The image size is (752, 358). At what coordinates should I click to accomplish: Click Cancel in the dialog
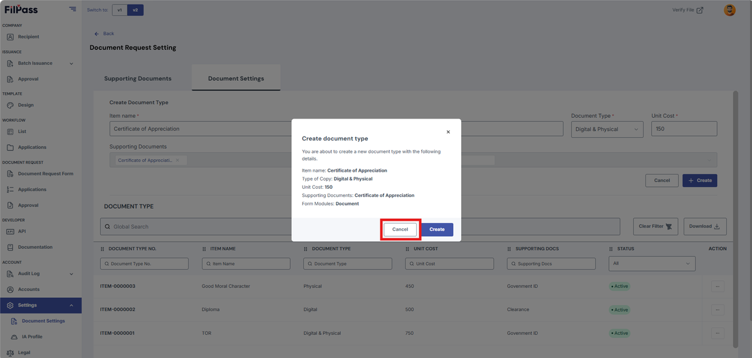click(x=400, y=229)
